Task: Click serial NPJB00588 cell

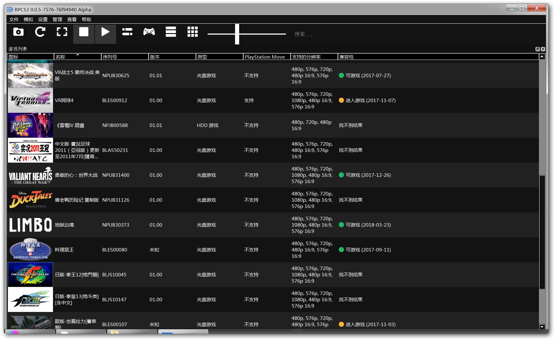Action: [115, 125]
